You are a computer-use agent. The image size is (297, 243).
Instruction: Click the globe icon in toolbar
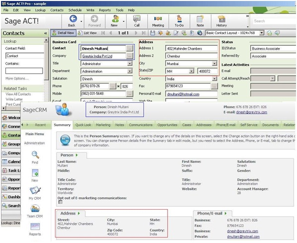200,33
